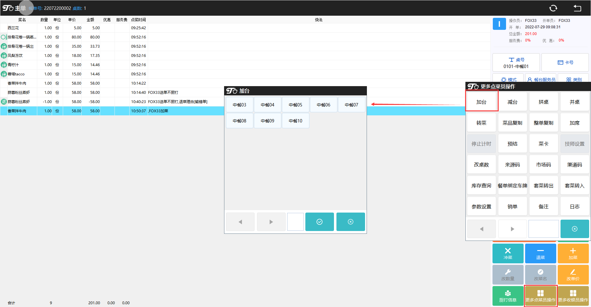The image size is (591, 307).
Task: Click the refresh icon in top bar
Action: [553, 8]
